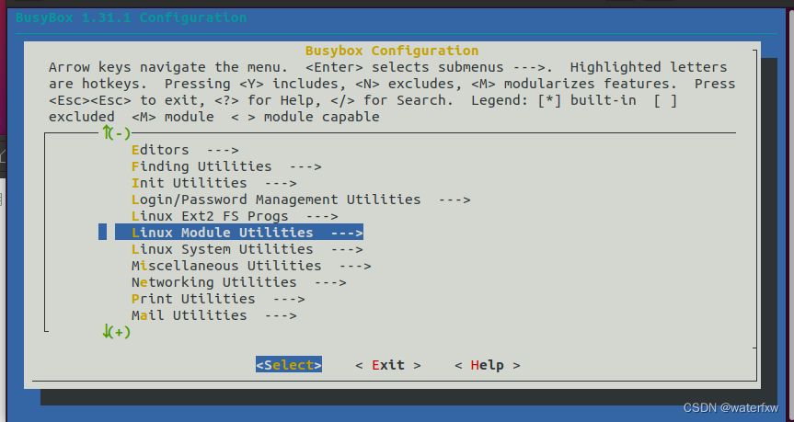Image resolution: width=794 pixels, height=422 pixels.
Task: Click the < Exit > button
Action: click(388, 365)
